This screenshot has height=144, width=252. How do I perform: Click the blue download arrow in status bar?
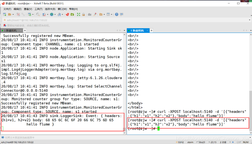pos(233,142)
